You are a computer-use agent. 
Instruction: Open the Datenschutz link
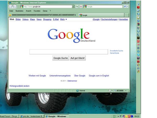coord(72,81)
